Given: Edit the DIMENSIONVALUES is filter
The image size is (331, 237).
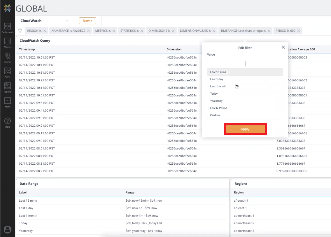Looking at the screenshot, I should (x=195, y=31).
